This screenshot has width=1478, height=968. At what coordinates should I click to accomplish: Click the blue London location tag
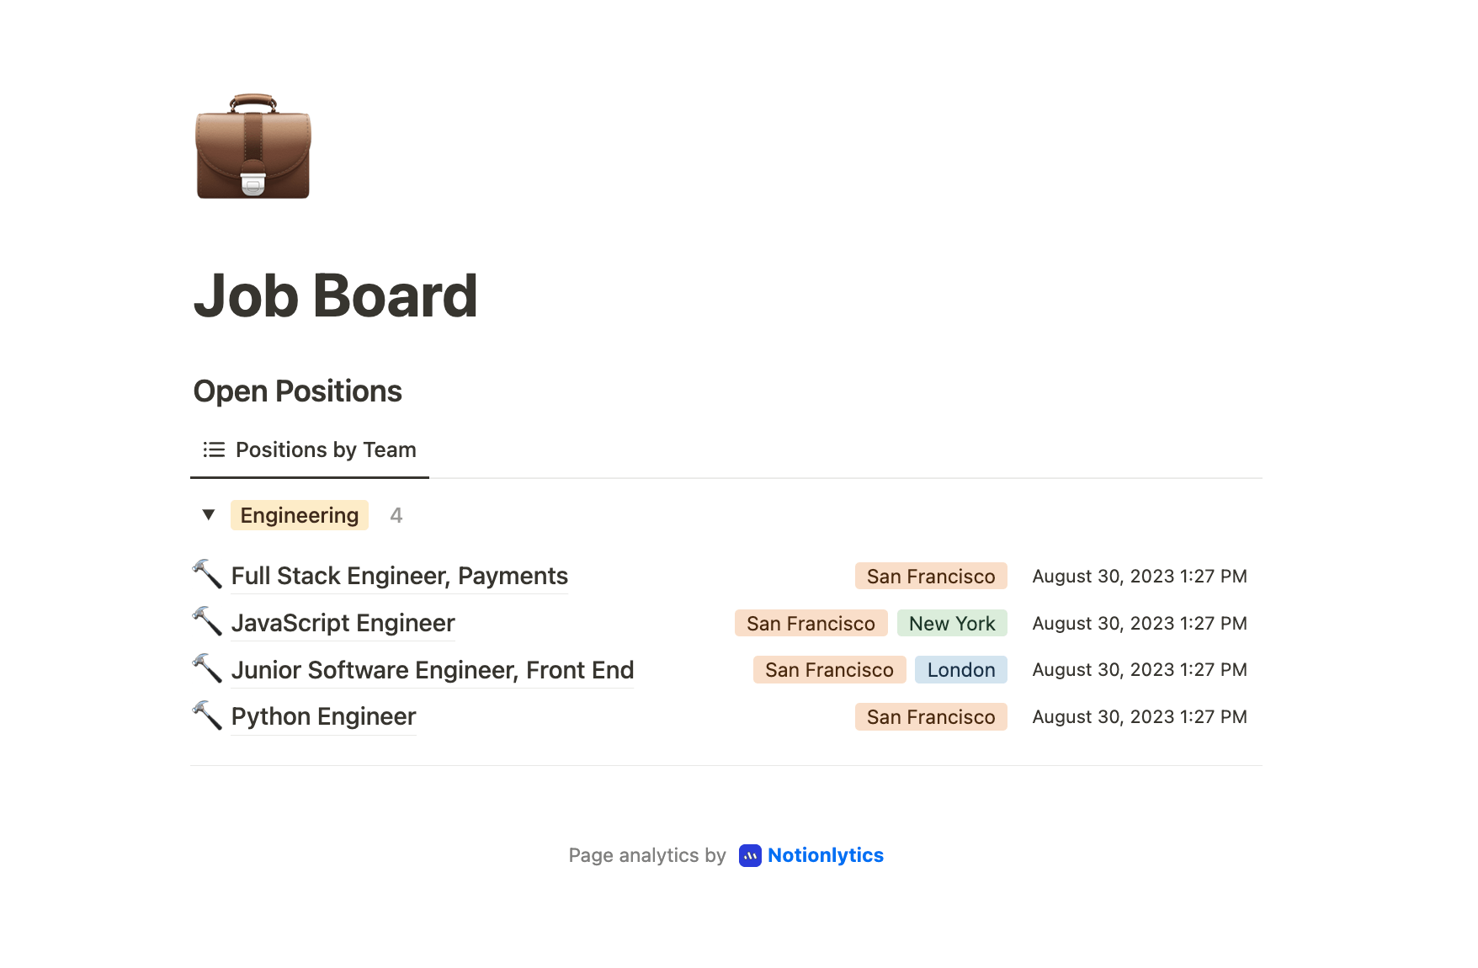(x=960, y=670)
